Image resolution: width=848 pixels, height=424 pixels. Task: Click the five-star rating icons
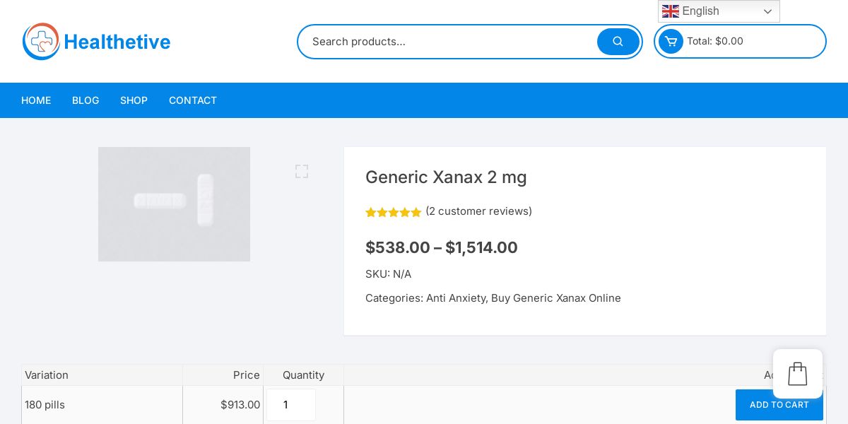393,212
